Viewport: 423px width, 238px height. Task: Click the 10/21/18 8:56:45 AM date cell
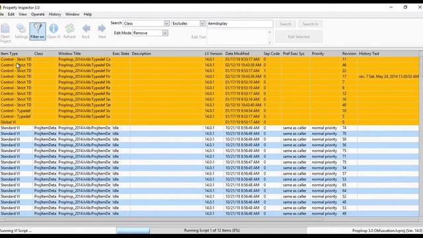click(x=243, y=168)
